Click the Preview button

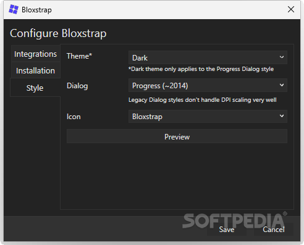pos(177,136)
